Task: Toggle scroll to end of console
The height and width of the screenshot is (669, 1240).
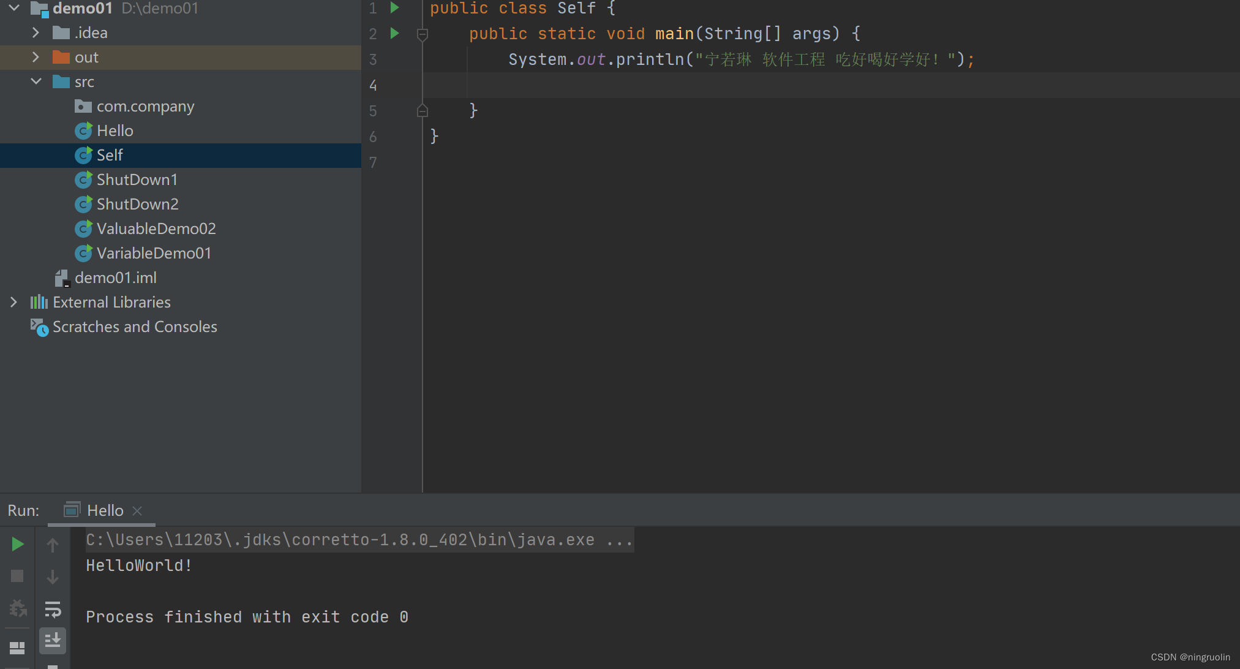Action: (x=53, y=640)
